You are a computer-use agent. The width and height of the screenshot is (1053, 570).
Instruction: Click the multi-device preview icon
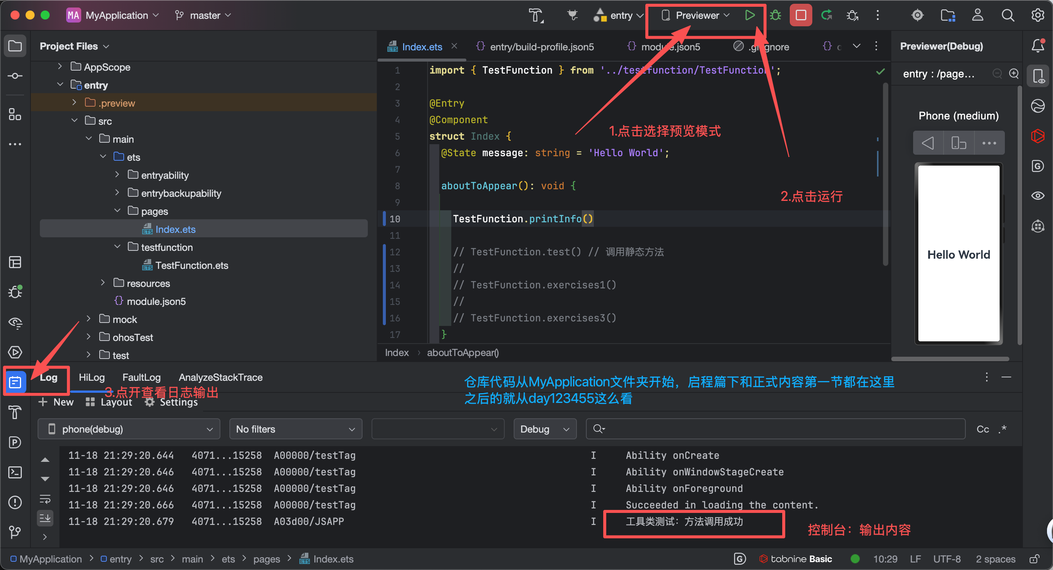pos(958,143)
